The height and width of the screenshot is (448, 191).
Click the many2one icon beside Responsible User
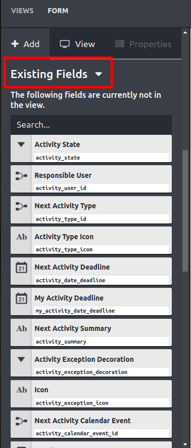pos(21,176)
